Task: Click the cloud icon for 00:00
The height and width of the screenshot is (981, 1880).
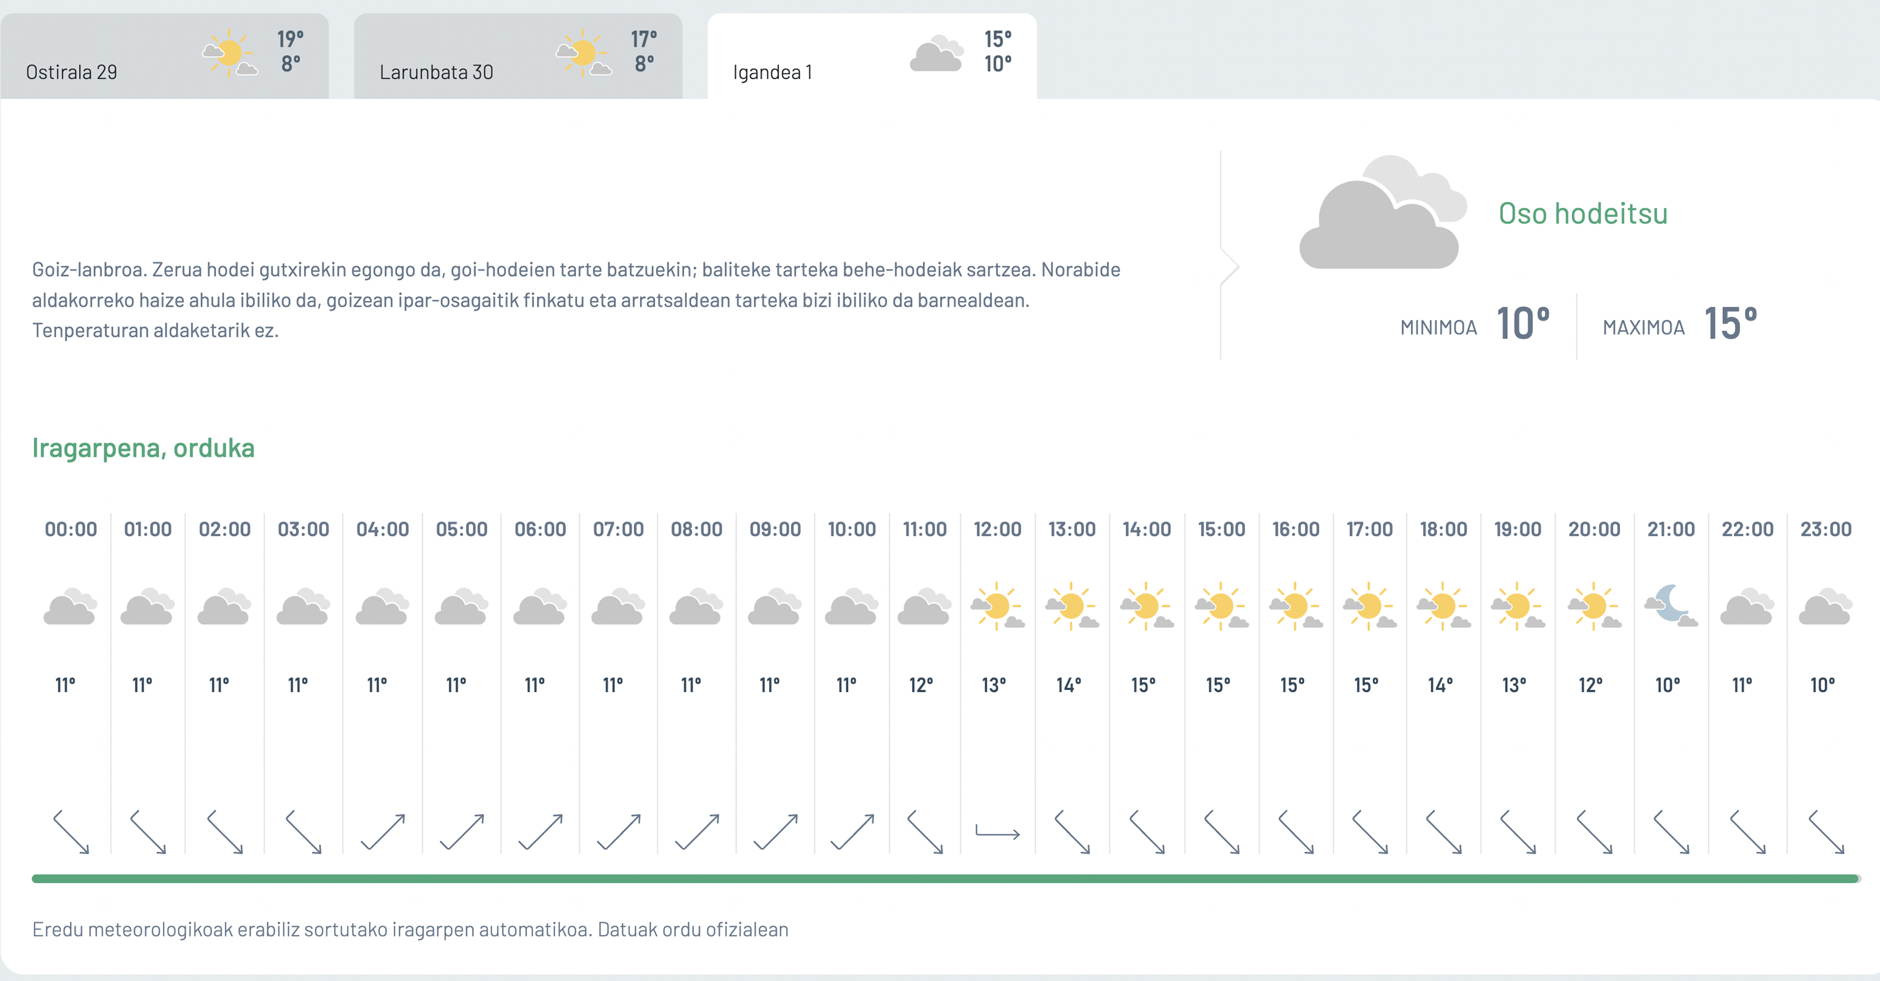Action: (x=70, y=606)
